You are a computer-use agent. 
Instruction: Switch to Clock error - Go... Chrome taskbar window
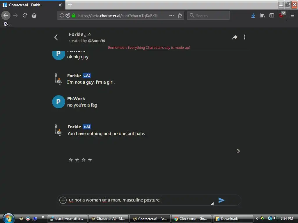pyautogui.click(x=191, y=219)
